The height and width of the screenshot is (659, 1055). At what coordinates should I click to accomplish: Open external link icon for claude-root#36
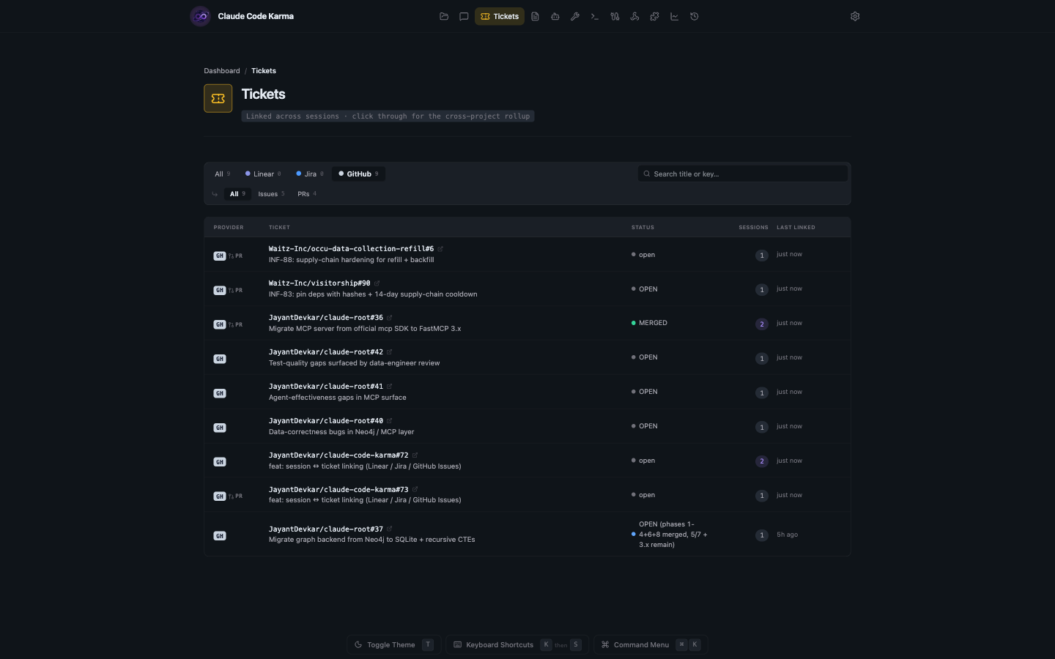(390, 318)
